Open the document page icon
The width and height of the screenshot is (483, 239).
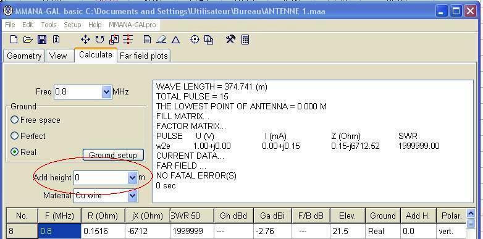point(147,40)
